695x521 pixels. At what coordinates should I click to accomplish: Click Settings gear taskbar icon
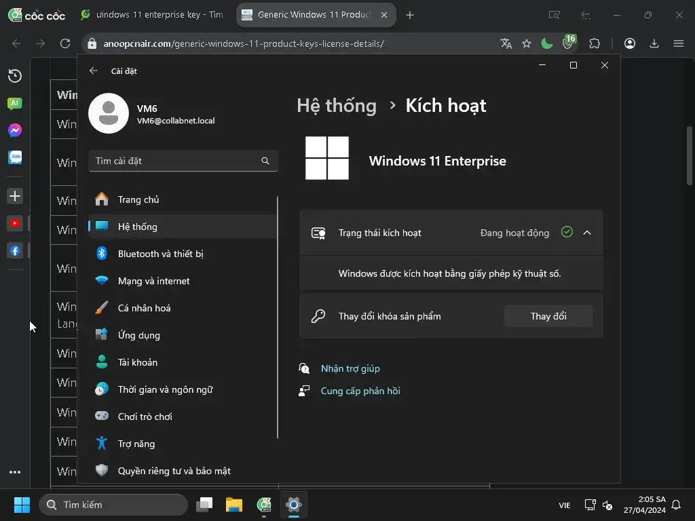(x=293, y=505)
